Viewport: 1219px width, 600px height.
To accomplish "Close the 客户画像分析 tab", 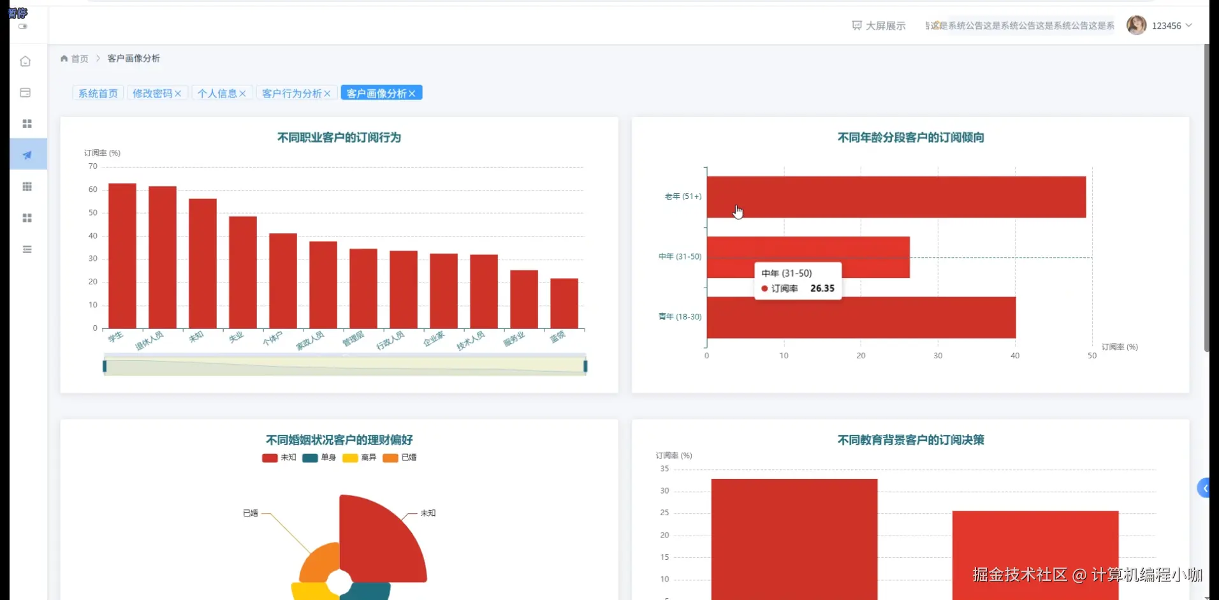I will [x=412, y=94].
